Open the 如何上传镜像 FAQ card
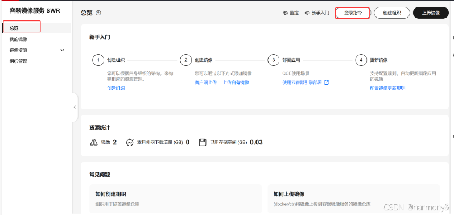This screenshot has height=215, width=454. pos(354,199)
